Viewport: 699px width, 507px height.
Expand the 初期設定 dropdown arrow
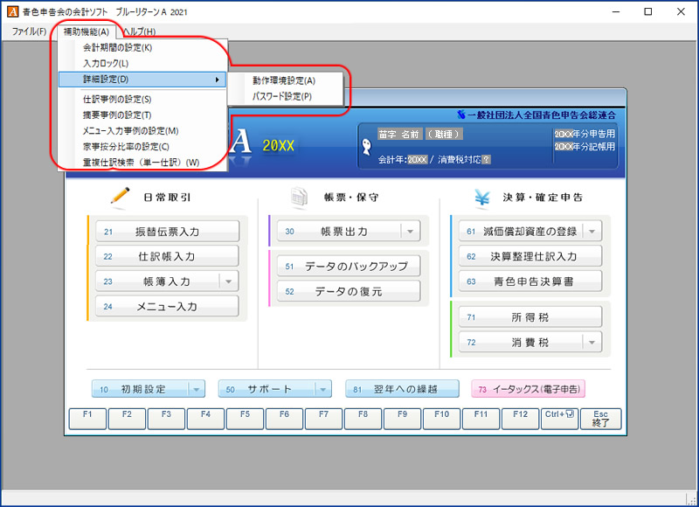pyautogui.click(x=197, y=389)
